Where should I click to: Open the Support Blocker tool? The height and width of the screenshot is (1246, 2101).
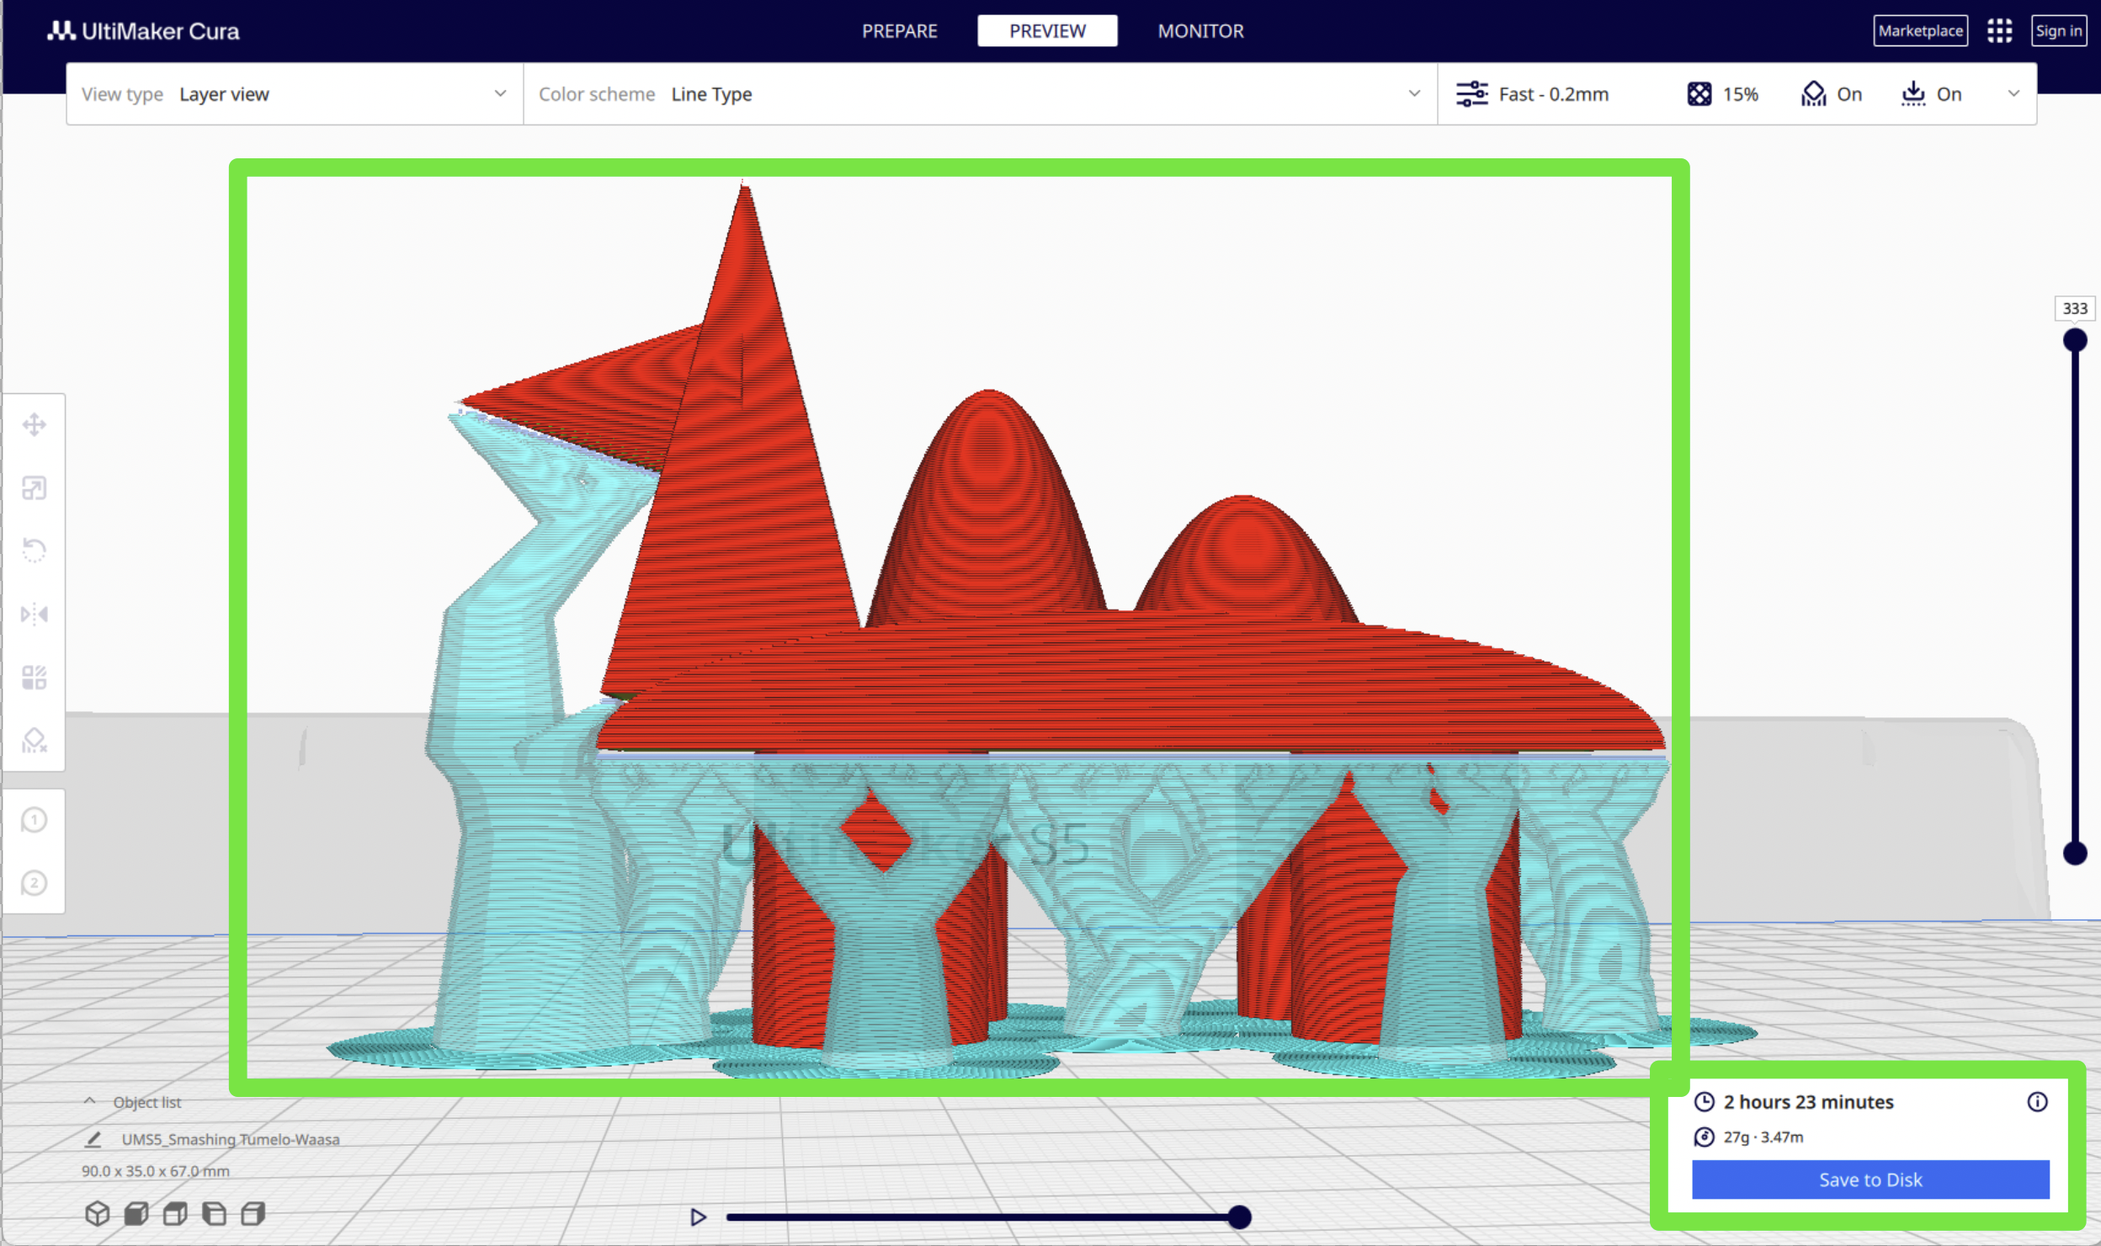(35, 740)
